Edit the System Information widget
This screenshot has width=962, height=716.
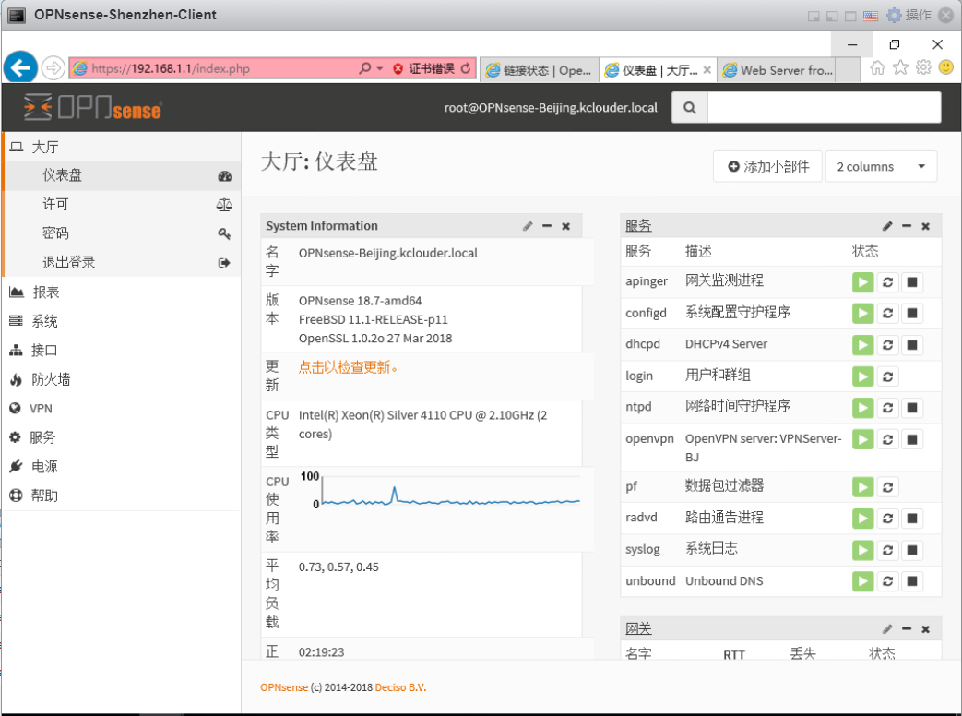click(x=528, y=226)
